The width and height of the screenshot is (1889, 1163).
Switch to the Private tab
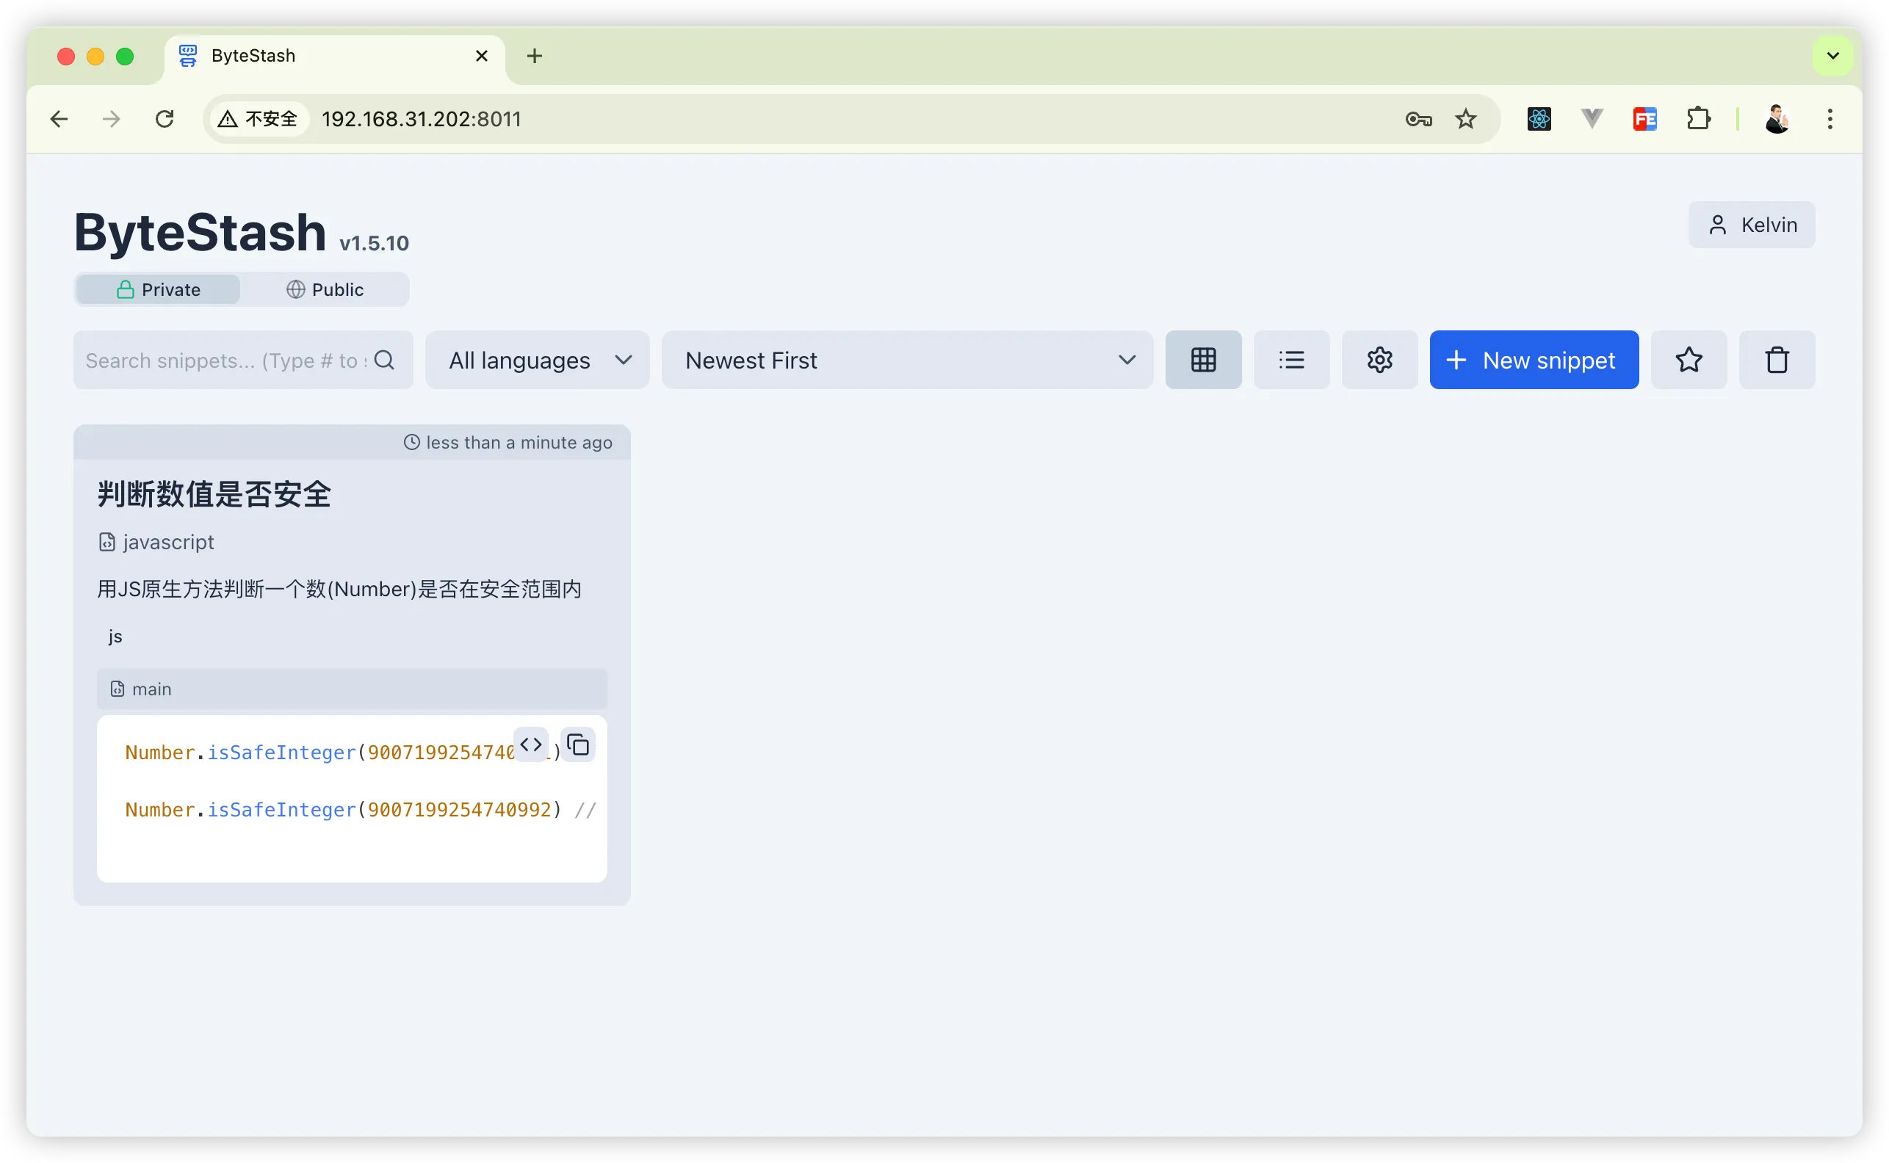pyautogui.click(x=159, y=289)
